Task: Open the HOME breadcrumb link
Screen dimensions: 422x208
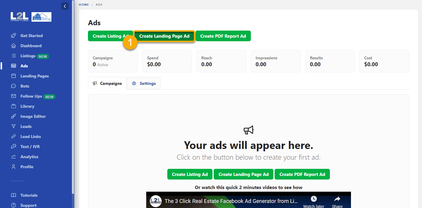Action: 84,4
